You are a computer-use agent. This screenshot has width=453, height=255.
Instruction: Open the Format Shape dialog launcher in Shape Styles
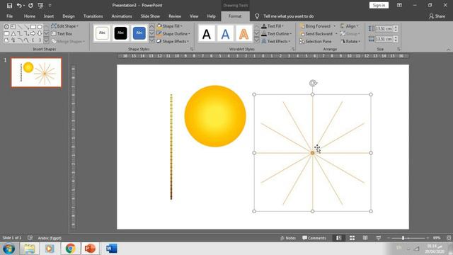[x=192, y=50]
